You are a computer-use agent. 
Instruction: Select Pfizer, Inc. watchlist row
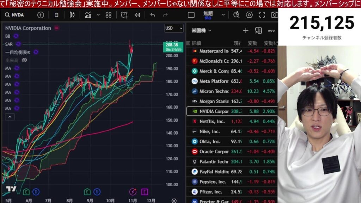pos(232,192)
